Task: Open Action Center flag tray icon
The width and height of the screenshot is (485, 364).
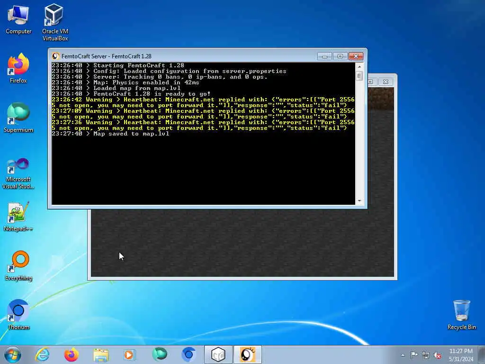Action: 414,355
